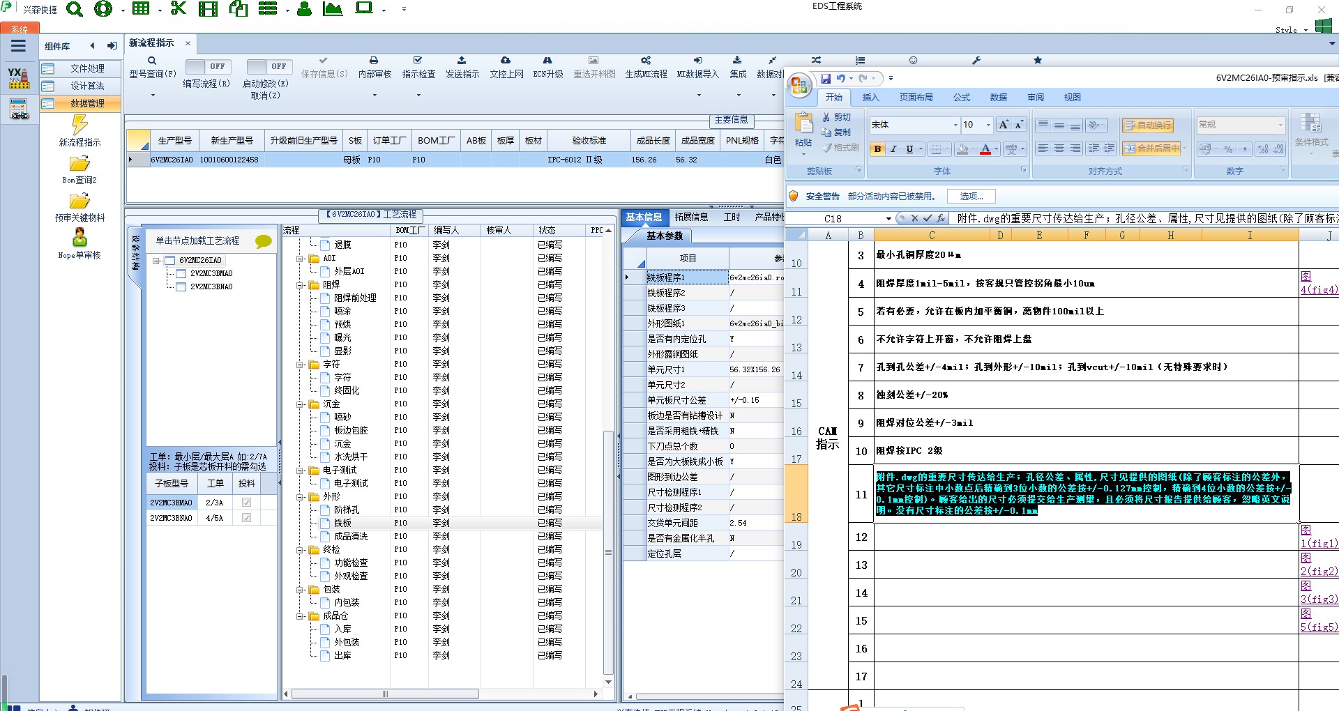Toggle 自动换行 wrap text in Excel
Screen dimensions: 1339x711
(x=1147, y=125)
